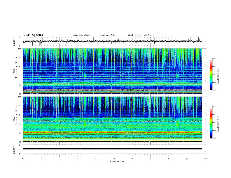Click the log(PSD) label beside upper color bar
This screenshot has height=178, width=231.
218,76
